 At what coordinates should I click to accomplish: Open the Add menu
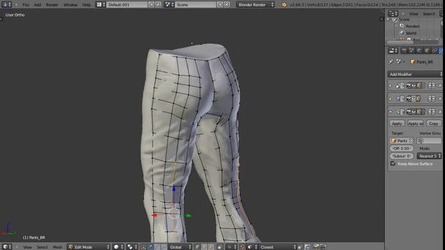point(38,5)
